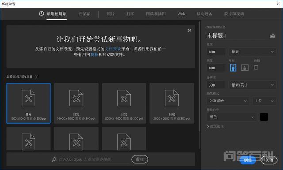The height and width of the screenshot is (170, 283).
Task: Switch to the 最近使用项 tab
Action: pyautogui.click(x=57, y=14)
